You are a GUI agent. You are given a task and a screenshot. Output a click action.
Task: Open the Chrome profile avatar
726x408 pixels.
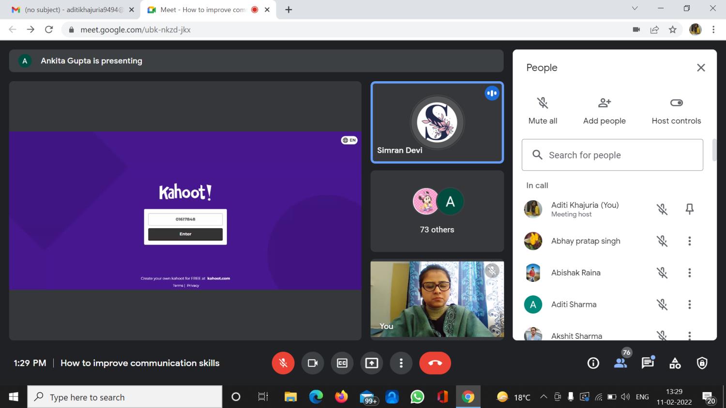click(696, 29)
